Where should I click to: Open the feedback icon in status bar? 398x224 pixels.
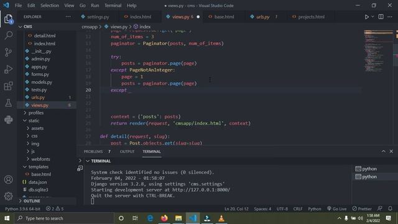click(x=380, y=208)
